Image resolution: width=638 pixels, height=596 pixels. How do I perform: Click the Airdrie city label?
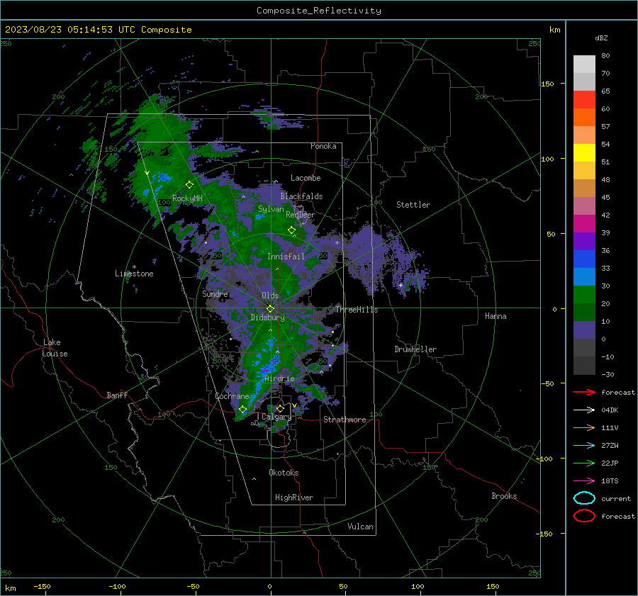coord(279,378)
